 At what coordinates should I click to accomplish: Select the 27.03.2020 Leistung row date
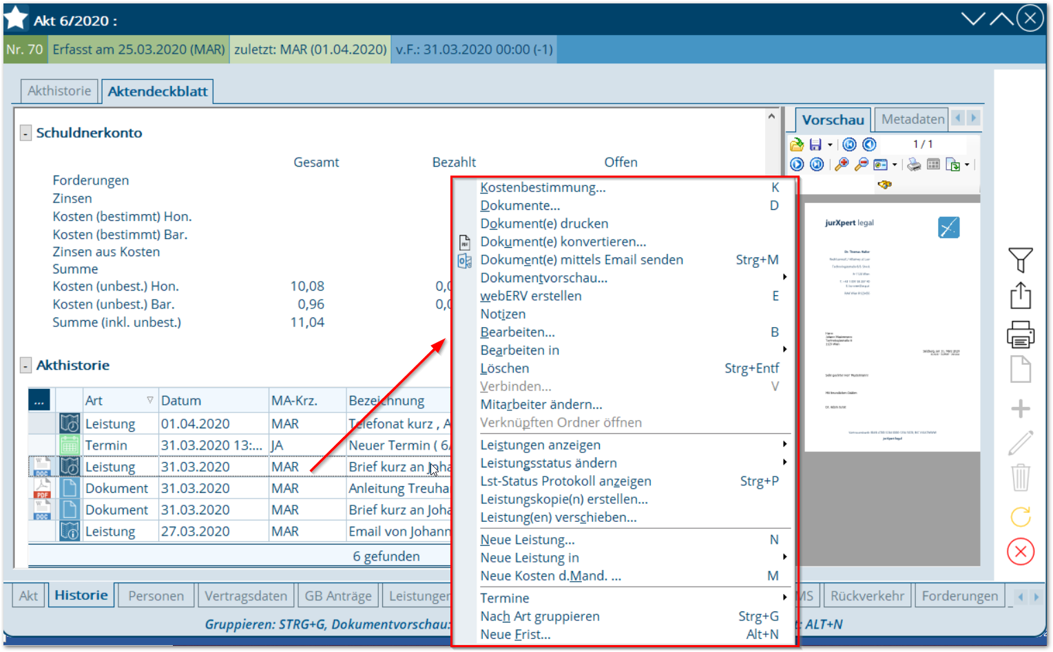(x=196, y=531)
